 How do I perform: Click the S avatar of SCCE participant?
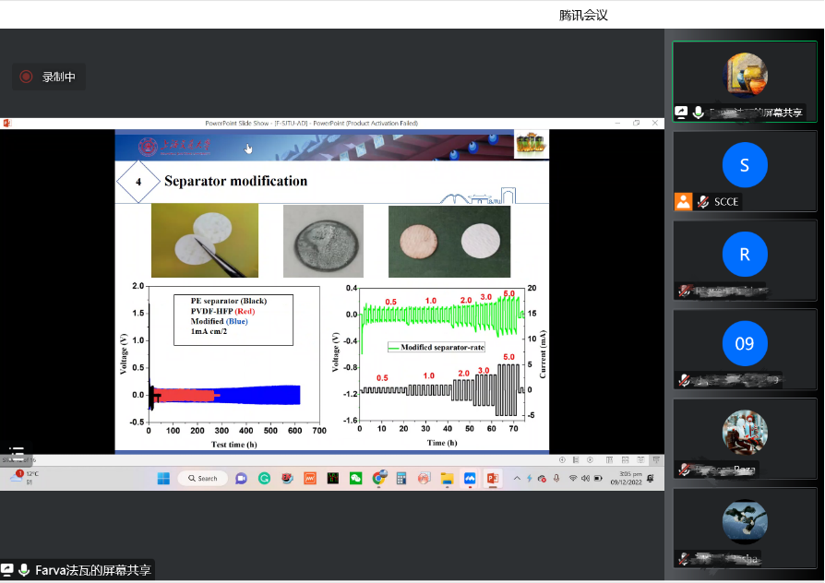click(x=744, y=165)
